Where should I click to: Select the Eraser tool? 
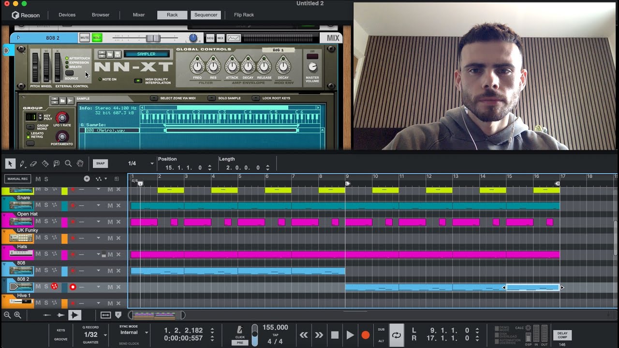click(x=33, y=164)
